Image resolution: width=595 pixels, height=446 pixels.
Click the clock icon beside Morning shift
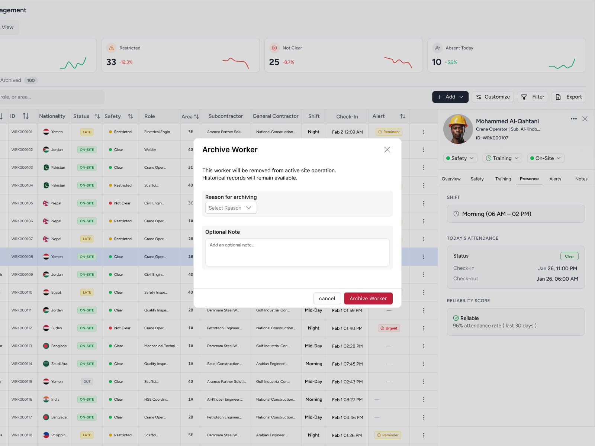pyautogui.click(x=456, y=214)
